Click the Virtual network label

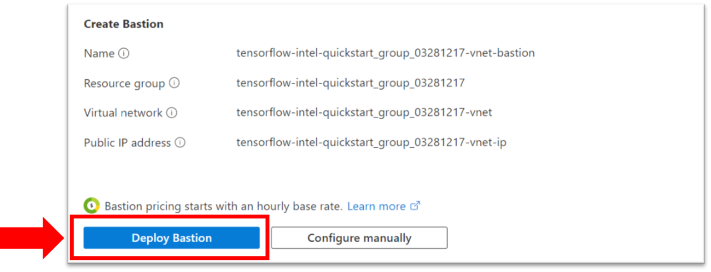click(x=123, y=113)
